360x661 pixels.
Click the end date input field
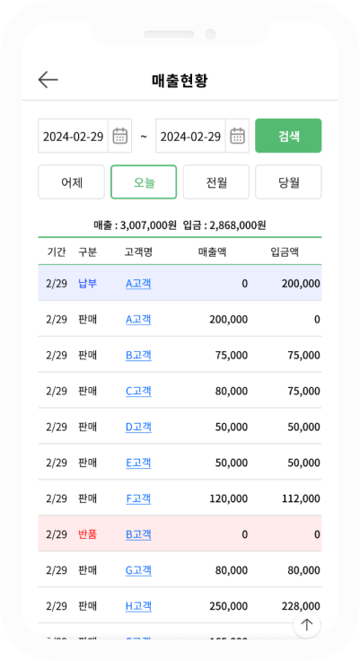(190, 136)
